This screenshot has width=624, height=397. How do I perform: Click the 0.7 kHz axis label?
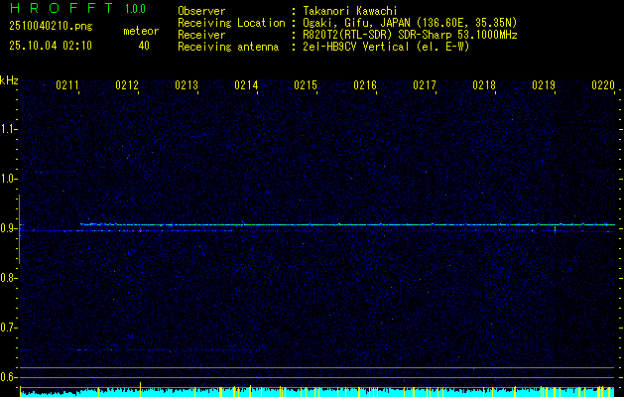(8, 328)
